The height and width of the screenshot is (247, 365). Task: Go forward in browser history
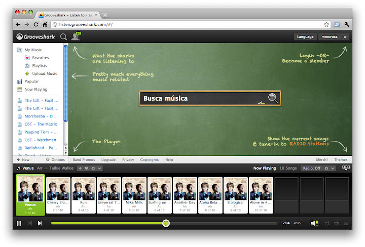pos(27,24)
